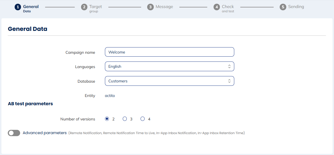
Task: Go to the Message step
Action: click(164, 7)
